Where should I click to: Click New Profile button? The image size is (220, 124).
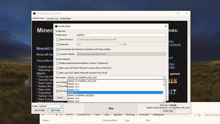[40, 110]
